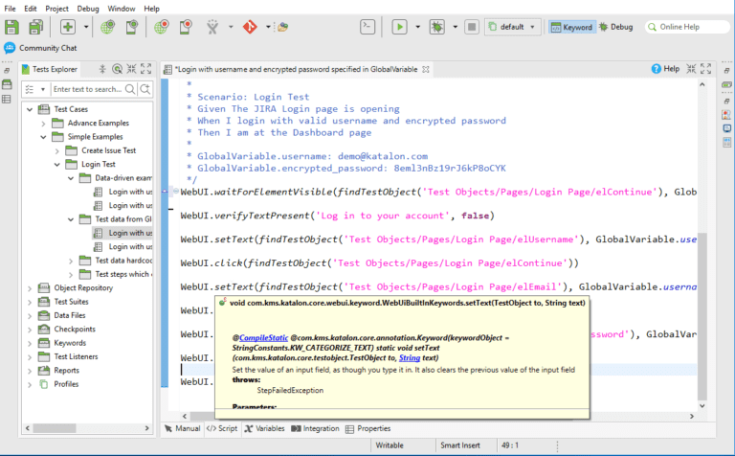Toggle the Keyword perspective button
Image resolution: width=735 pixels, height=456 pixels.
(x=572, y=27)
